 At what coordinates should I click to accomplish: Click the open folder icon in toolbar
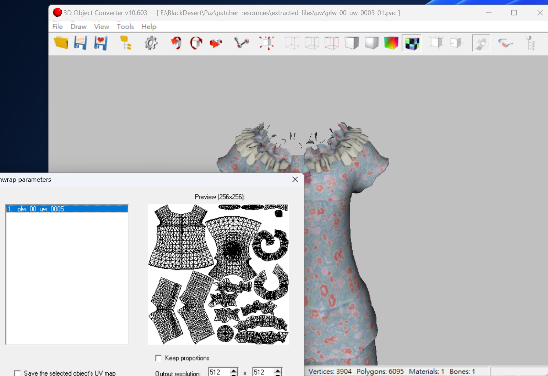(x=61, y=43)
